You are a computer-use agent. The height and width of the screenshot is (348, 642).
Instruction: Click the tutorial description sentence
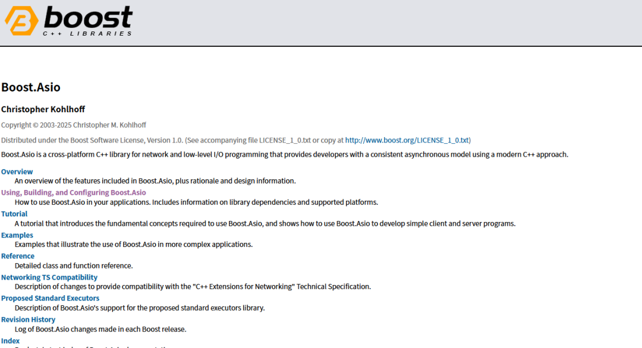[x=265, y=223]
